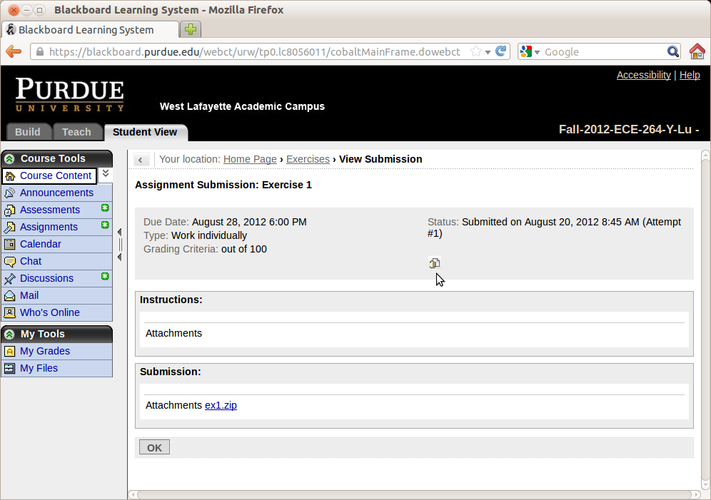711x500 pixels.
Task: Click inside the Google search field
Action: click(x=603, y=51)
